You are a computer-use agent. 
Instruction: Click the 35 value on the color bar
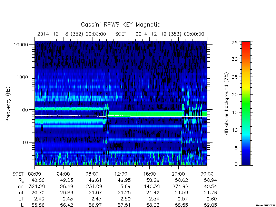point(235,42)
